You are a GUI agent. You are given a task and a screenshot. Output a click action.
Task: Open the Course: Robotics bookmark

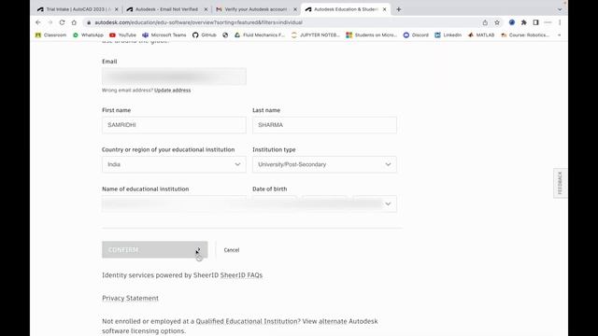(x=525, y=35)
